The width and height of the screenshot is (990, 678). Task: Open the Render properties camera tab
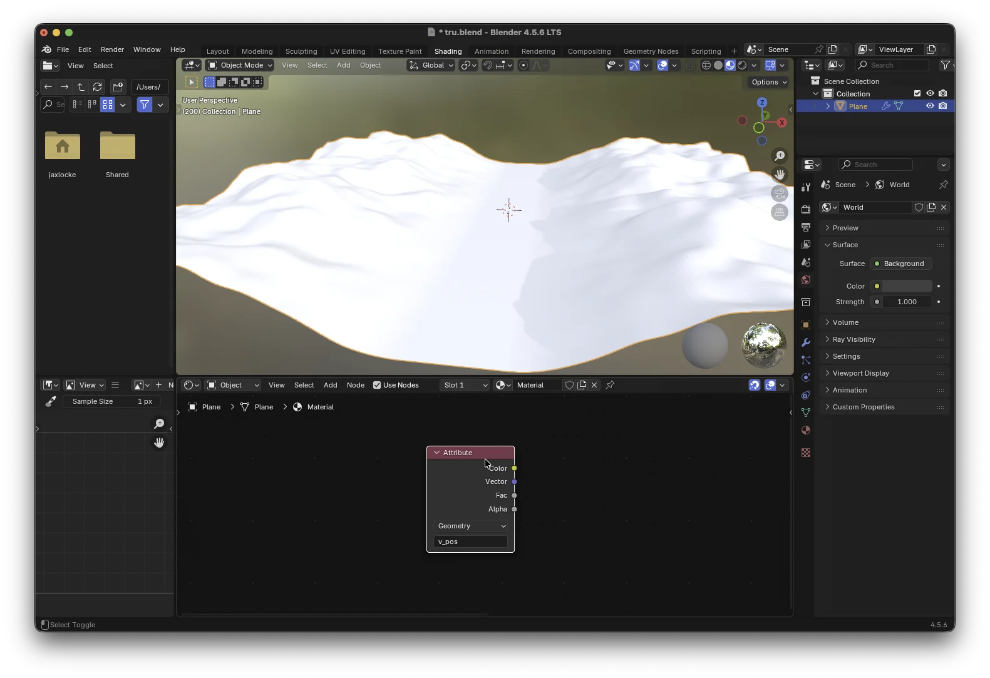tap(806, 210)
